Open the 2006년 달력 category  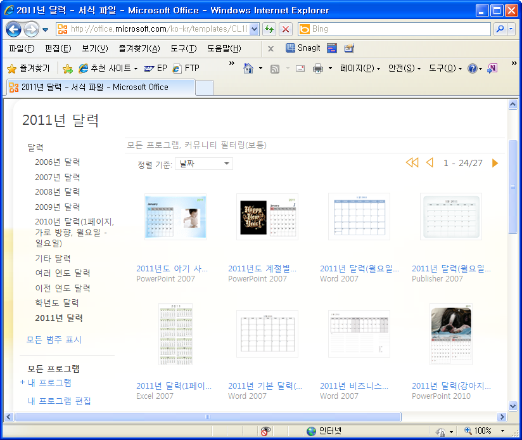pyautogui.click(x=58, y=162)
